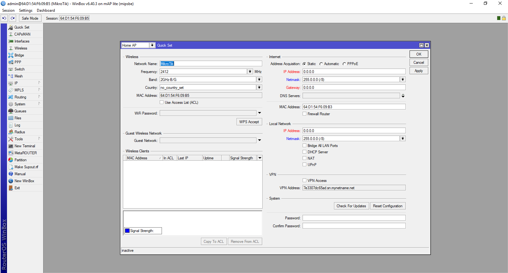Open the Settings menu
Screen dimensions: 508x273
(x=26, y=10)
